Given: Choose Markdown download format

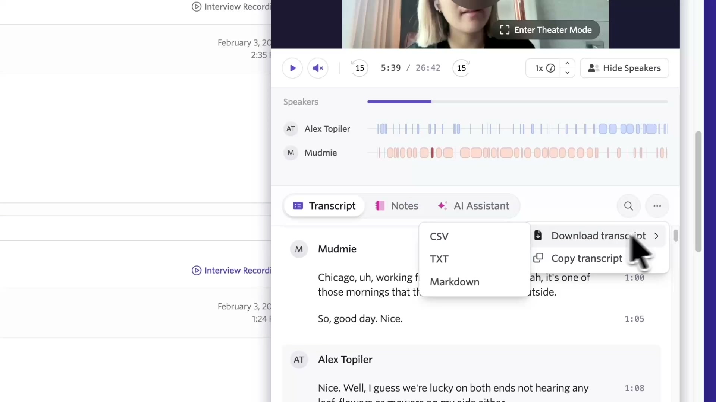Looking at the screenshot, I should click(455, 282).
